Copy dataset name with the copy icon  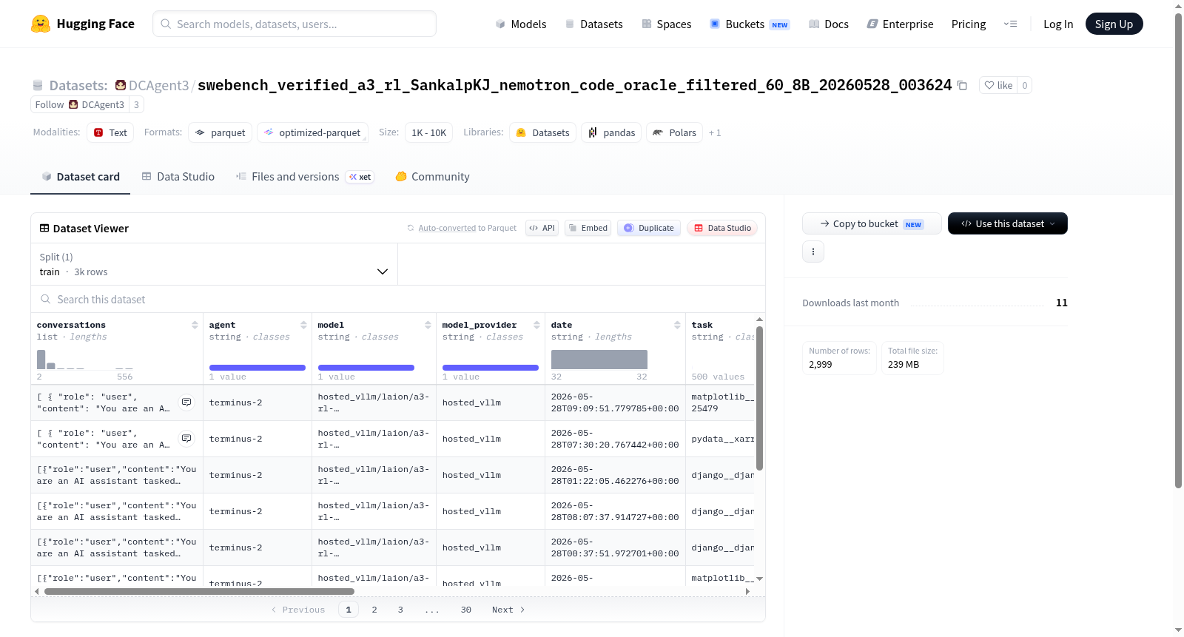(x=962, y=85)
